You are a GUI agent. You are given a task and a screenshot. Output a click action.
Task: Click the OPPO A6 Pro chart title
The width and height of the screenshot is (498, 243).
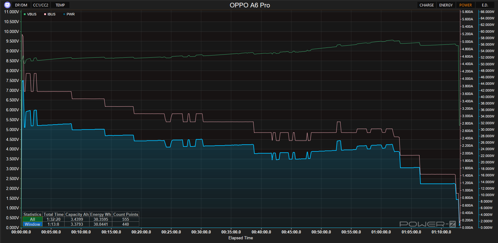pos(250,5)
